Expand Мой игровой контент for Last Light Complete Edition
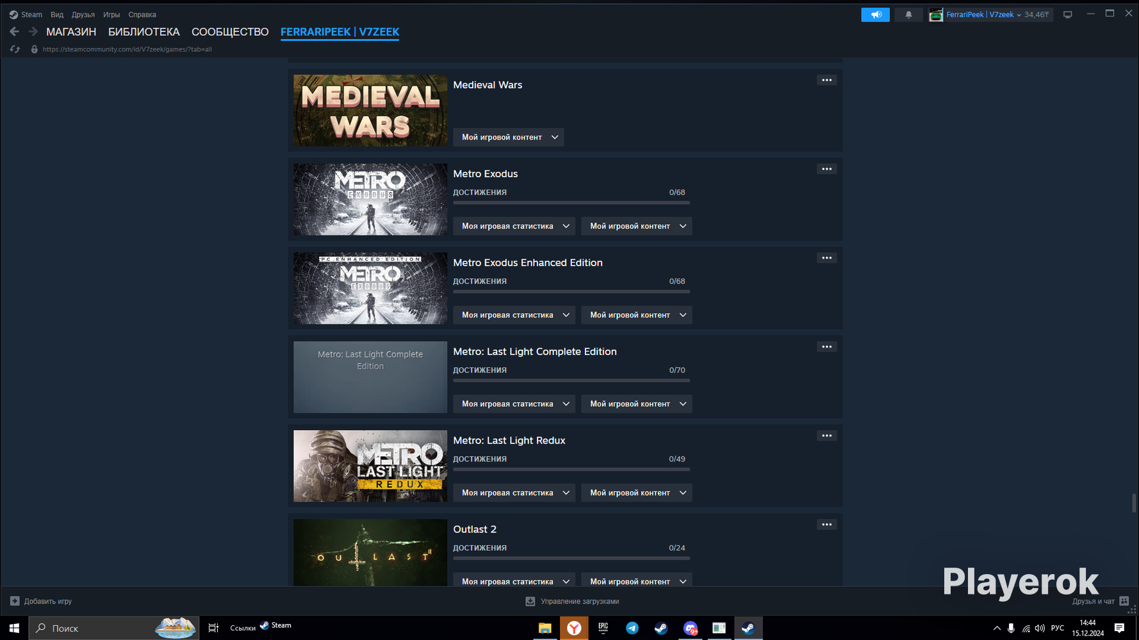The width and height of the screenshot is (1139, 640). tap(637, 404)
